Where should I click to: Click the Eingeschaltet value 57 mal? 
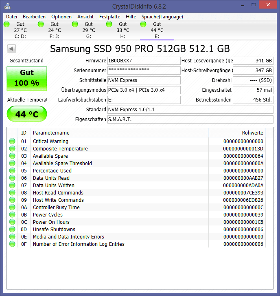tap(253, 90)
